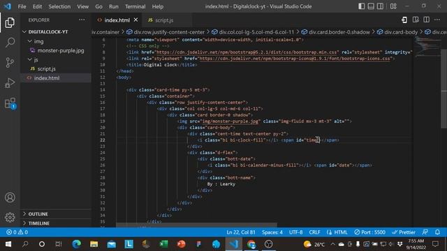Open Google Chrome from taskbar
Viewport: 447px width, 251px height.
pos(251,244)
